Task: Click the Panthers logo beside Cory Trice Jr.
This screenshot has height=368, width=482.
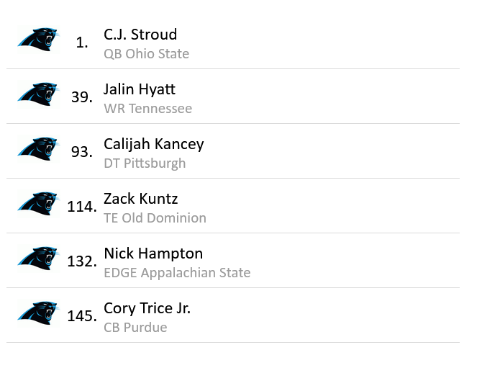Action: (x=37, y=313)
